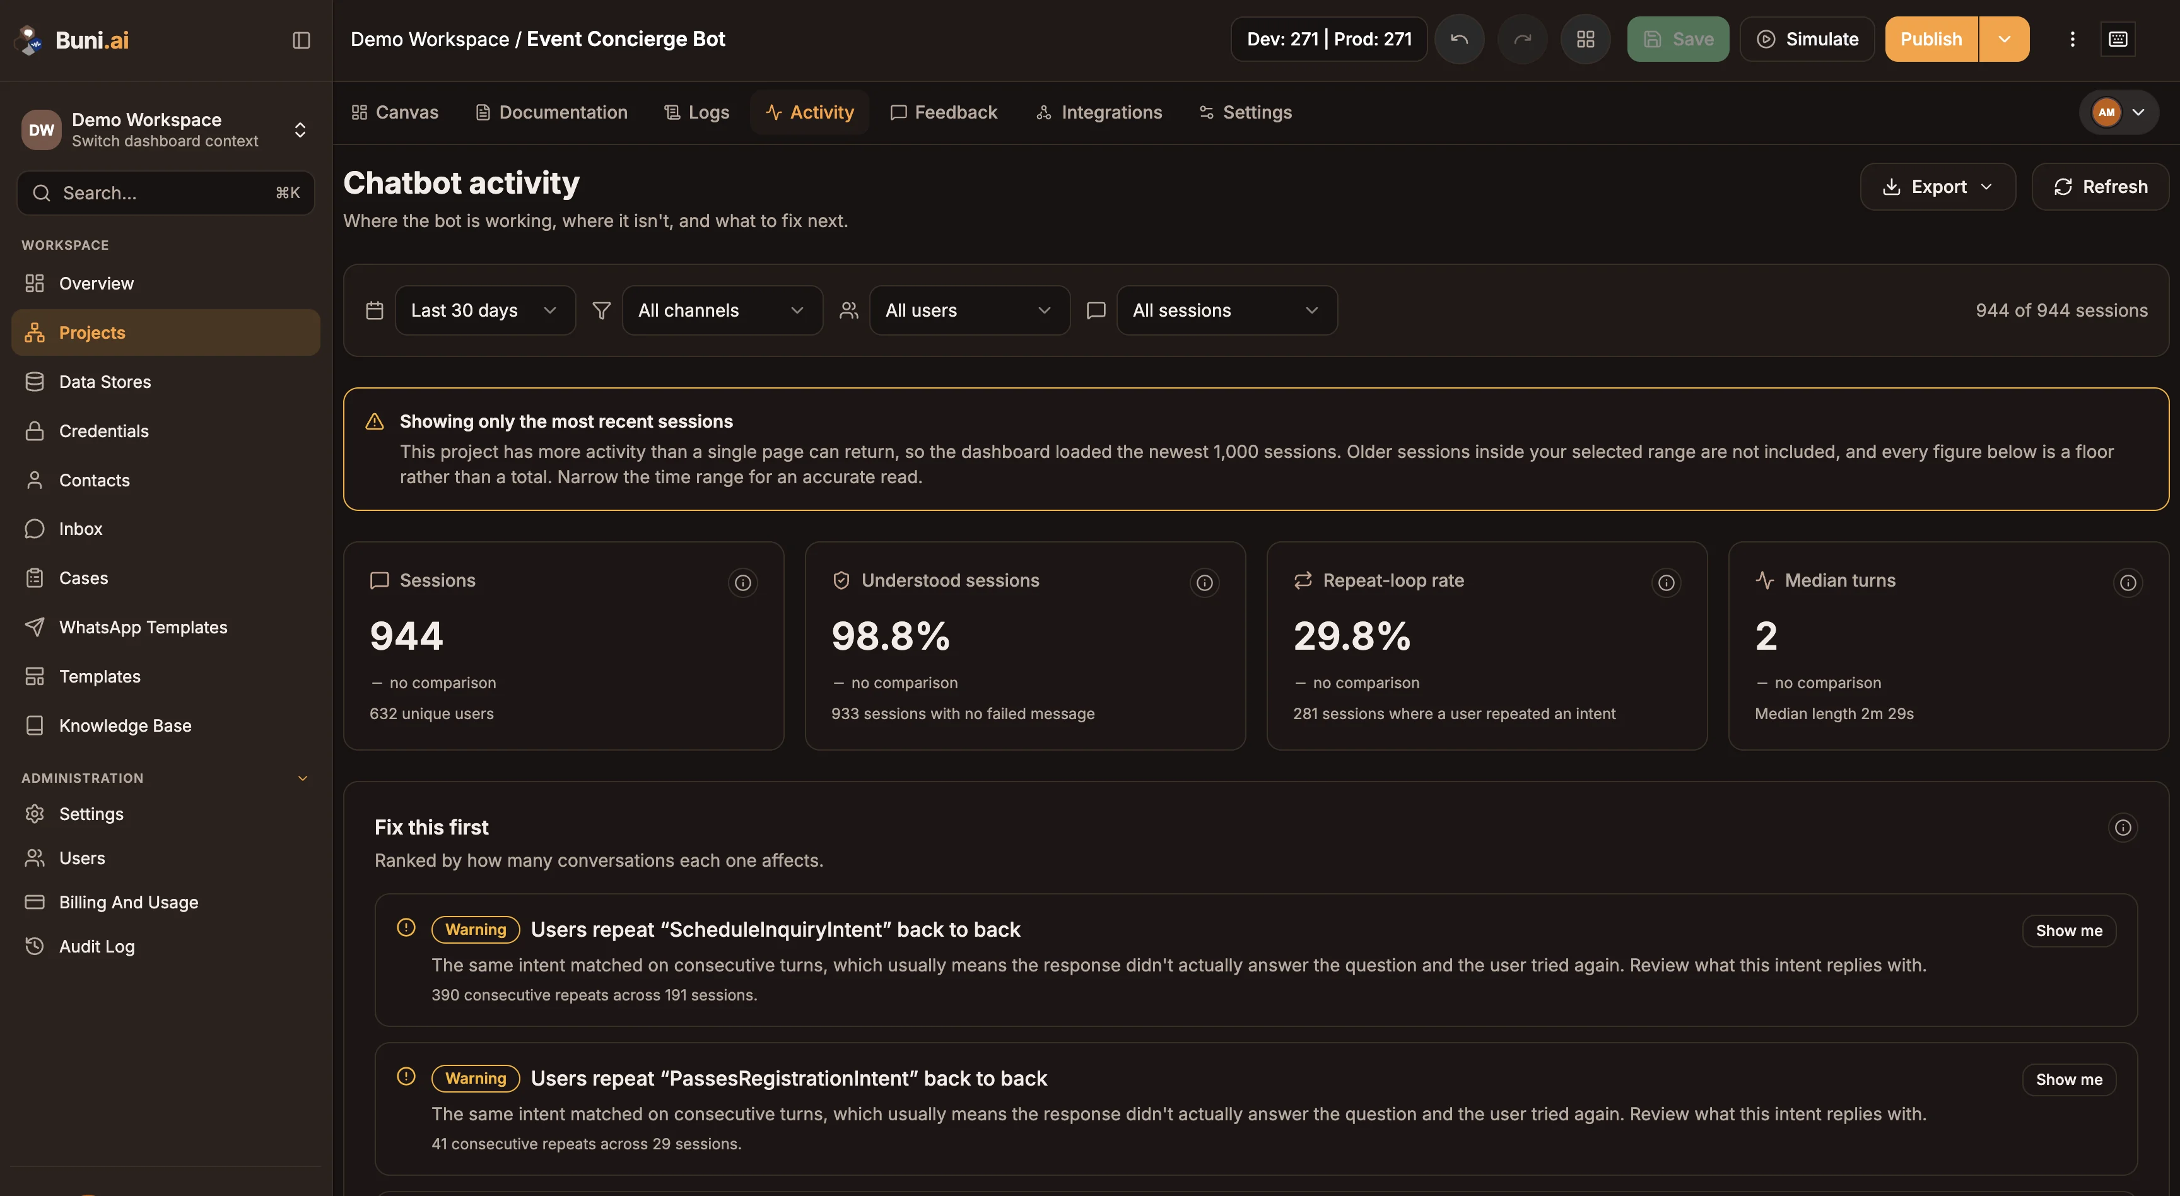Open Overview in the sidebar
This screenshot has height=1196, width=2180.
(x=166, y=284)
